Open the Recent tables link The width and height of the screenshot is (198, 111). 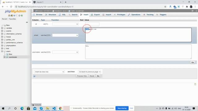[5, 19]
